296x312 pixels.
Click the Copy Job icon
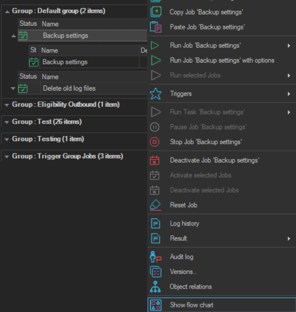(x=156, y=12)
